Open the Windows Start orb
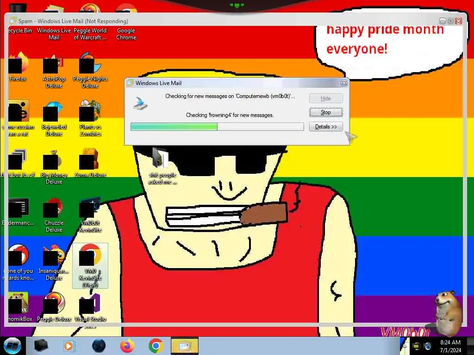 (12, 346)
